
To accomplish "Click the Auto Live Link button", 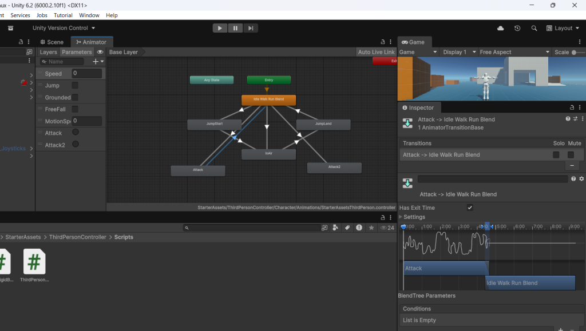I will pyautogui.click(x=376, y=52).
